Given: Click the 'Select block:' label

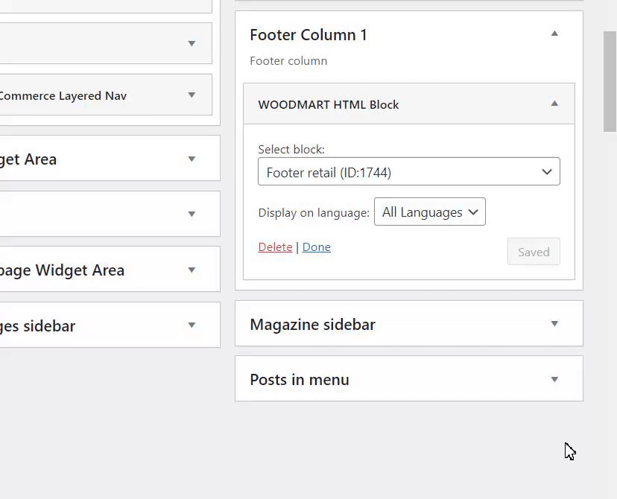Looking at the screenshot, I should 291,150.
